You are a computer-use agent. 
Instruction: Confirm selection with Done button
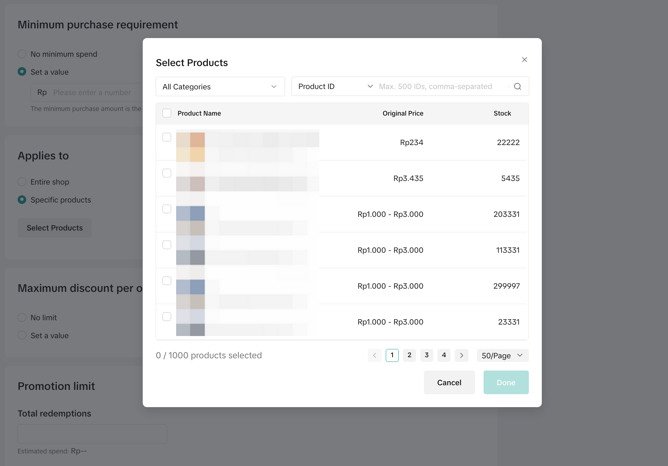(505, 382)
